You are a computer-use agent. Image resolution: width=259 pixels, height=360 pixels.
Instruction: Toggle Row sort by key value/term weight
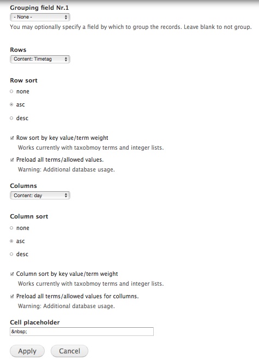tap(12, 138)
